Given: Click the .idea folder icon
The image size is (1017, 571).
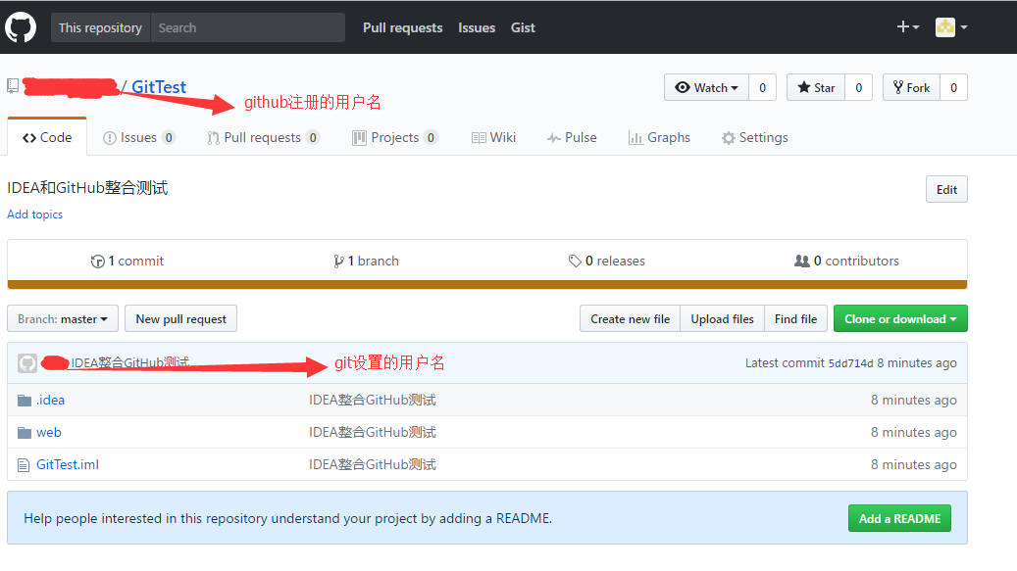Looking at the screenshot, I should pyautogui.click(x=24, y=400).
